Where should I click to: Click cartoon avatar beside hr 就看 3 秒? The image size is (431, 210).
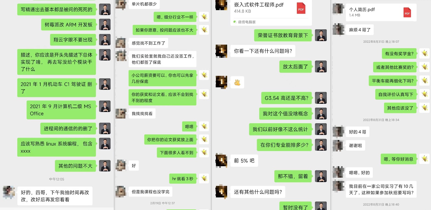204,179
